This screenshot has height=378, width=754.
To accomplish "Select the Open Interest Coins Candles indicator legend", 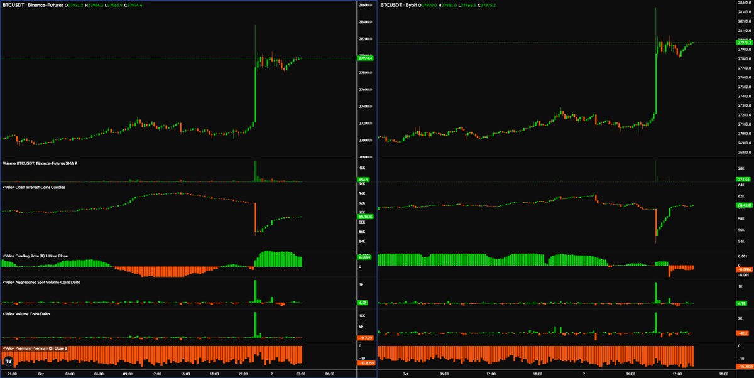I will (x=34, y=187).
